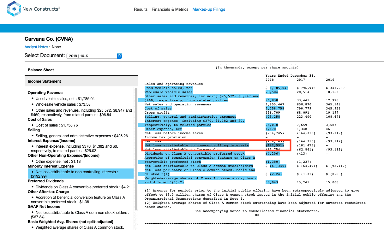Screen dimensions: 384x230
Task: Select sidebar Other sales and revenues item
Action: (x=81, y=113)
